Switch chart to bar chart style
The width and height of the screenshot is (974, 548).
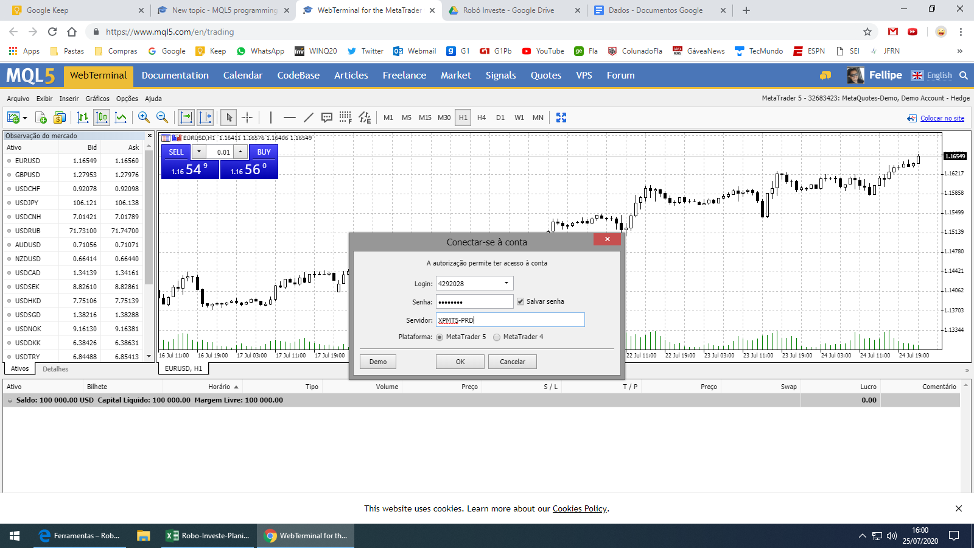tap(83, 118)
